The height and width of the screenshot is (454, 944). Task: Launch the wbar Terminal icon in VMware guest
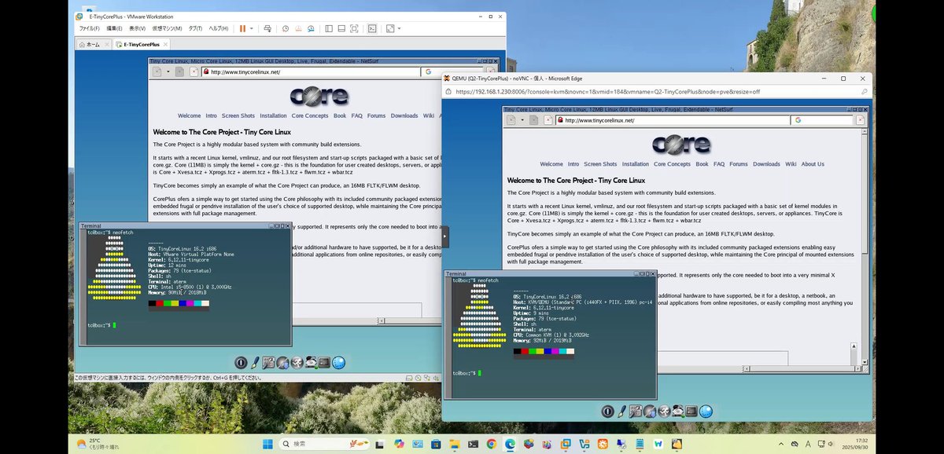[324, 363]
